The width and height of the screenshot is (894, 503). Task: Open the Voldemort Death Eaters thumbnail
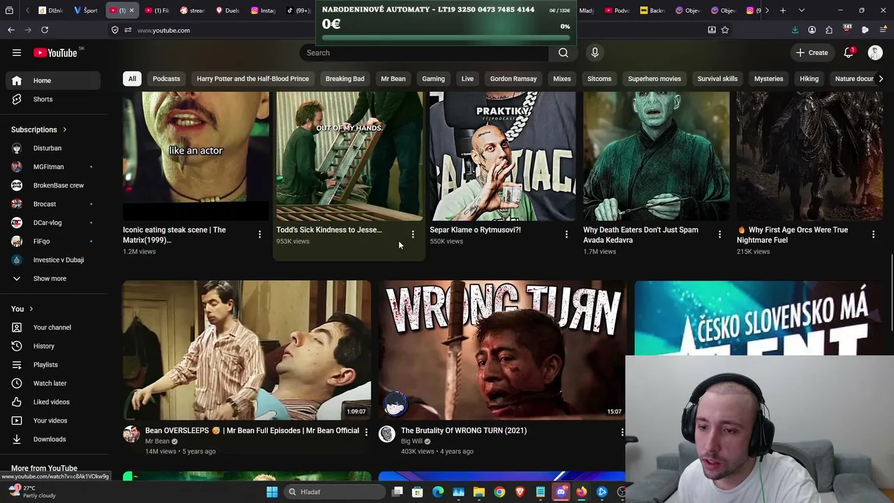(657, 156)
